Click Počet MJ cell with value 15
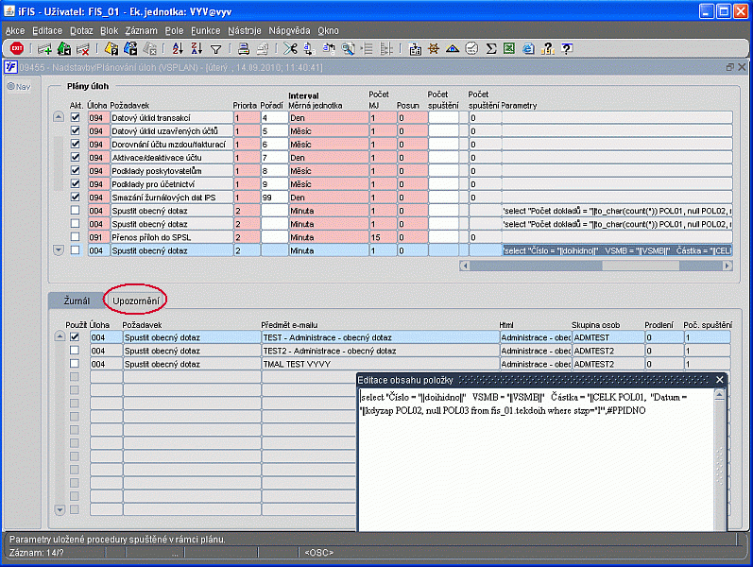The height and width of the screenshot is (567, 753). pyautogui.click(x=383, y=237)
